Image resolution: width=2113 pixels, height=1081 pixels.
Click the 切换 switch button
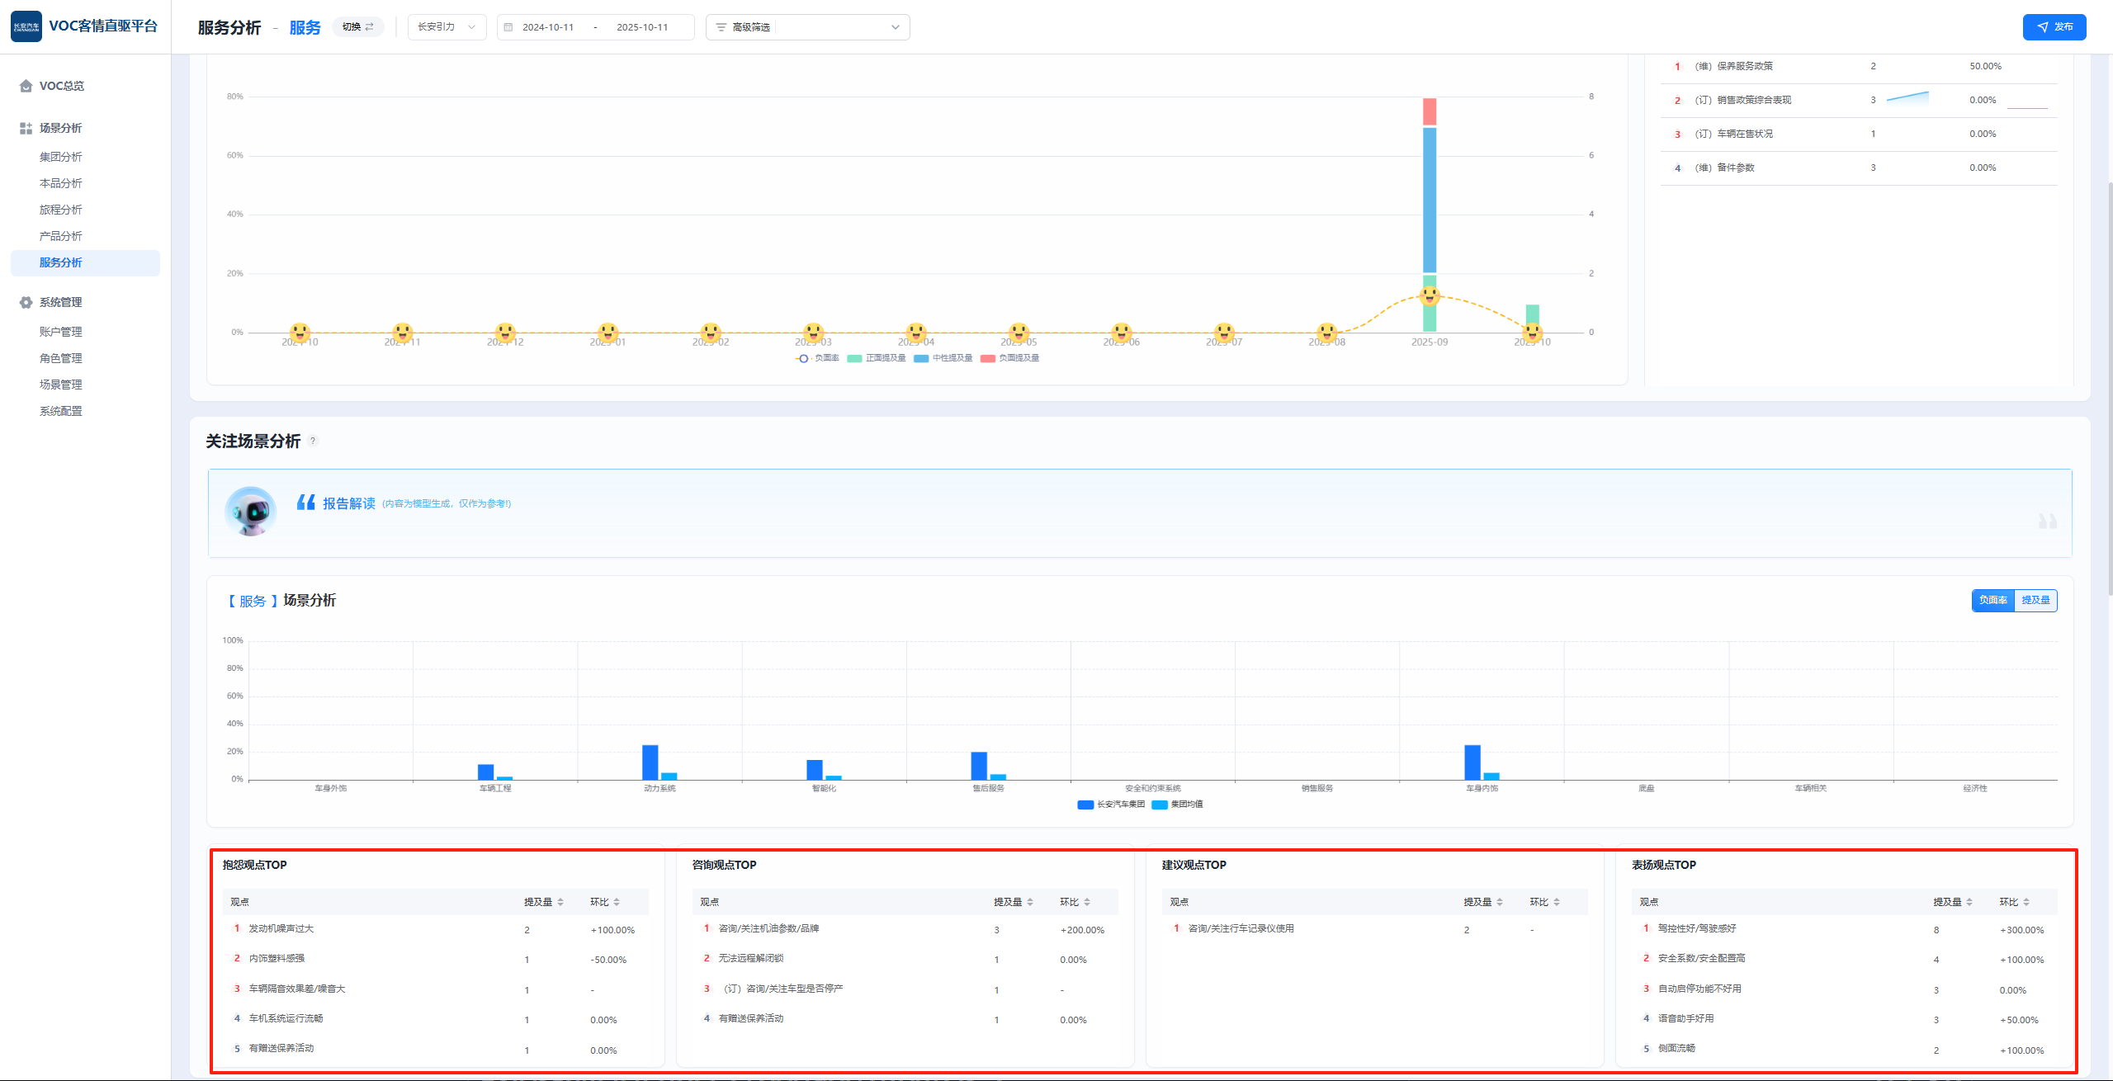[357, 27]
